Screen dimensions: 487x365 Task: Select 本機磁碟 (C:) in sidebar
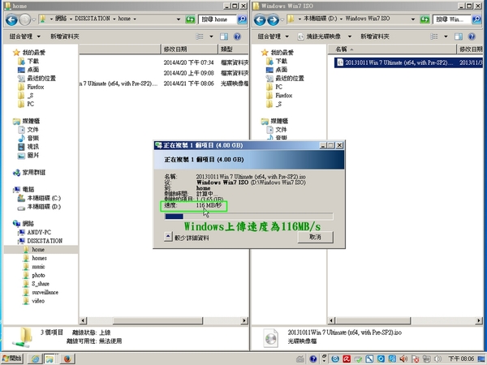point(44,198)
